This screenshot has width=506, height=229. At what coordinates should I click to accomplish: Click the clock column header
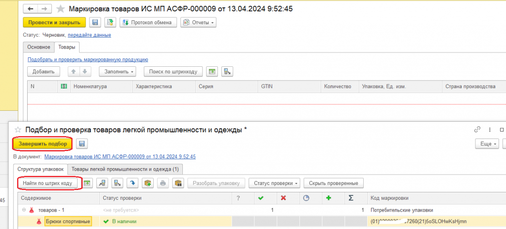[x=310, y=198]
